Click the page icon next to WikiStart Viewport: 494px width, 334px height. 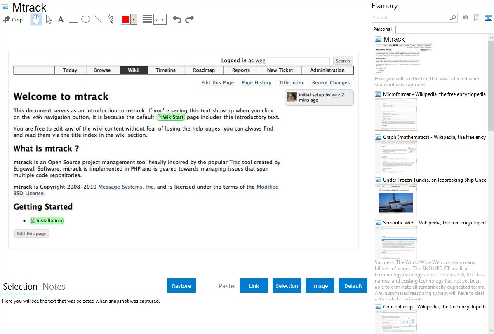160,117
